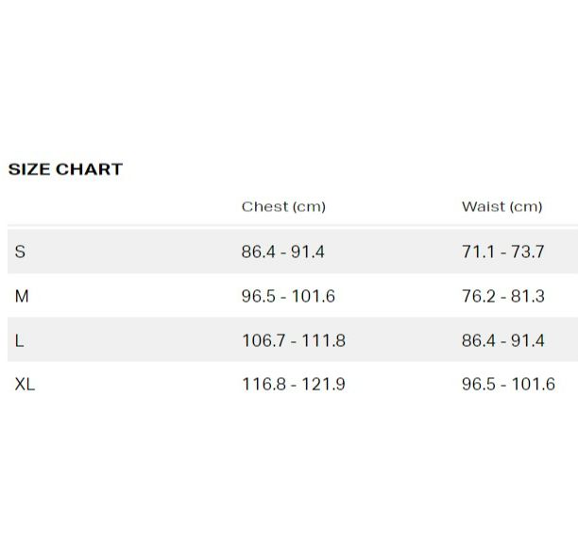This screenshot has width=578, height=553.
Task: Select the Waist (cm) column header
Action: click(501, 206)
